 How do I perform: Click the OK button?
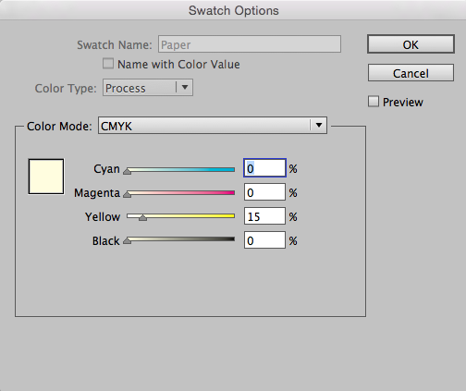pyautogui.click(x=411, y=44)
